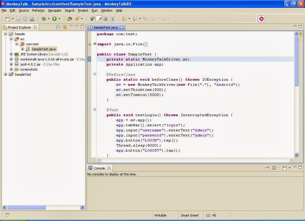Screen dimensions: 305x221
Task: Close the SampleTest.java editor tab
Action: [122, 27]
